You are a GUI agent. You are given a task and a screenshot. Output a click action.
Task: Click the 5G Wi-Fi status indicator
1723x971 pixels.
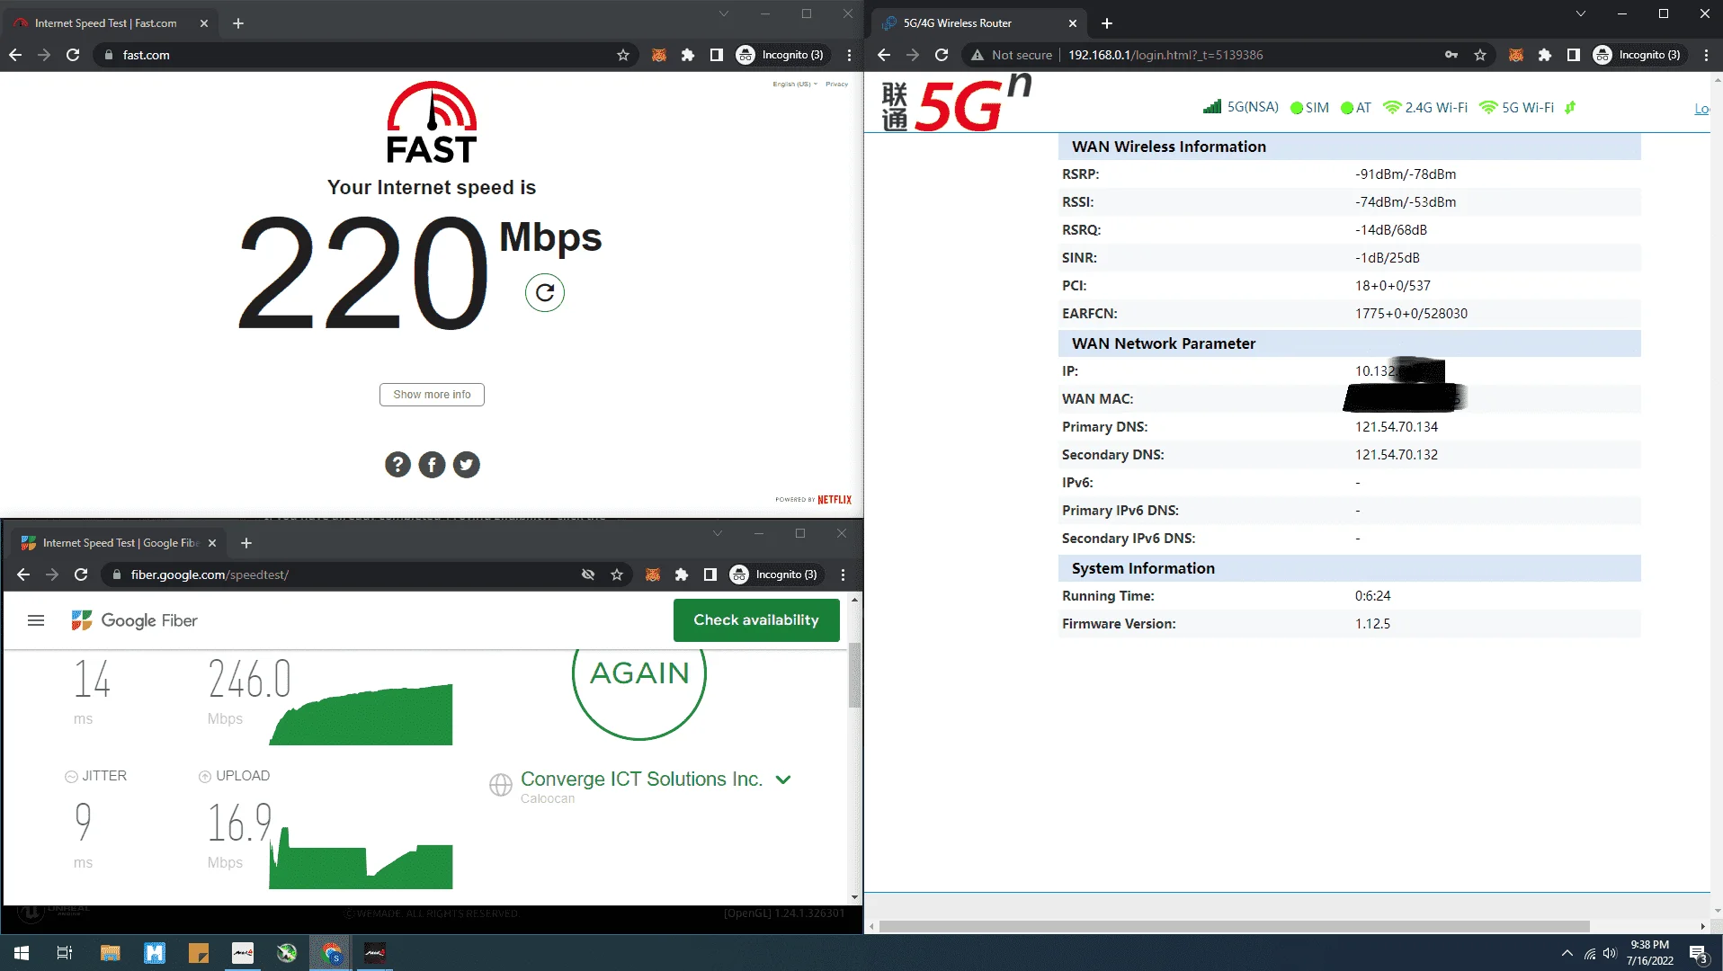point(1516,108)
